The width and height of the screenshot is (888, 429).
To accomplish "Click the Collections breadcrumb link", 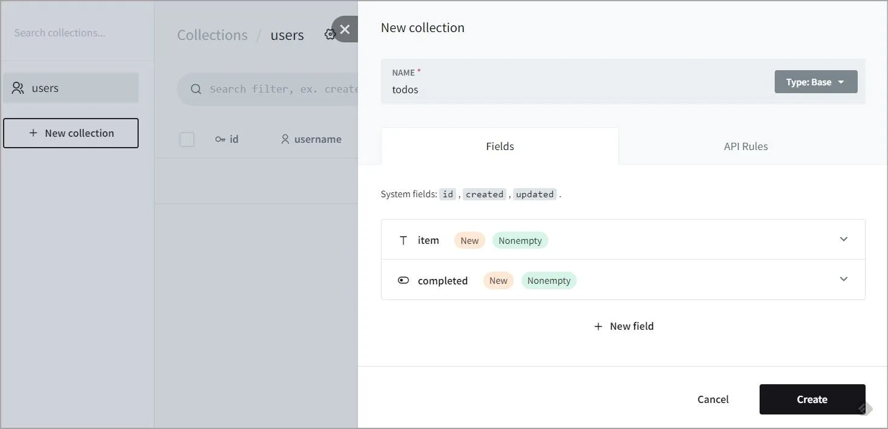I will (x=212, y=35).
